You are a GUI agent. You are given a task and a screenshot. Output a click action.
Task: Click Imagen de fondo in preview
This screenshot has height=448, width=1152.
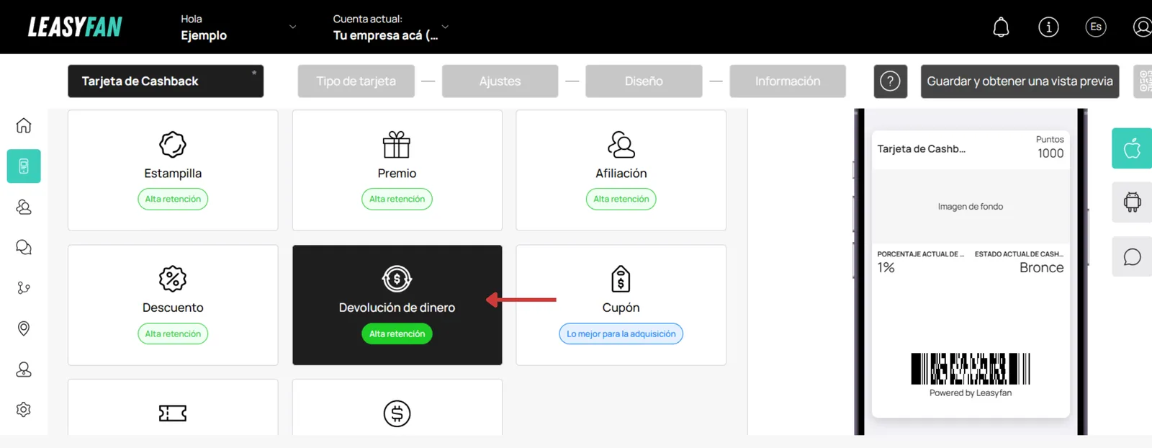tap(971, 207)
